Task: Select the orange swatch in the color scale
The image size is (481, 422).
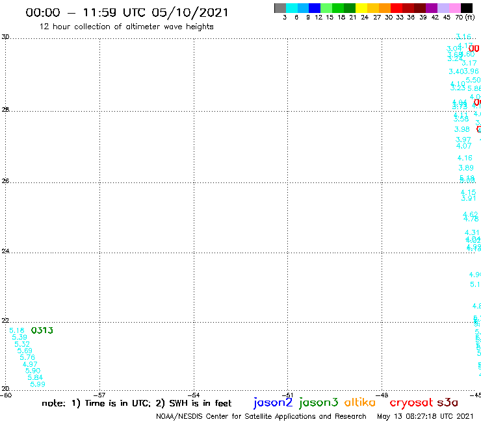Action: (385, 8)
